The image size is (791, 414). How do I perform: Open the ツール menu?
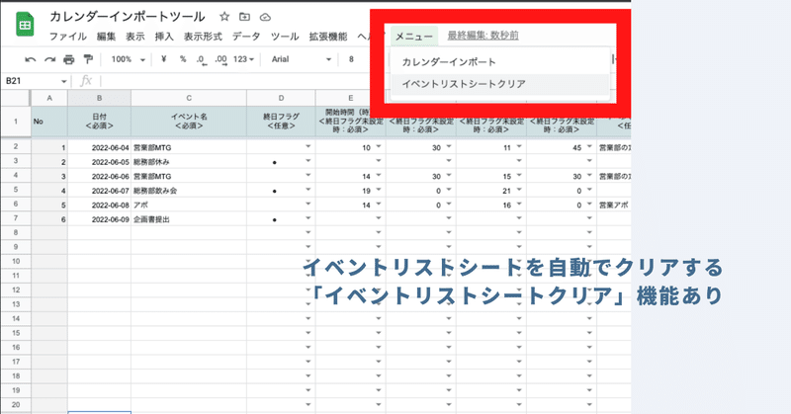point(285,37)
